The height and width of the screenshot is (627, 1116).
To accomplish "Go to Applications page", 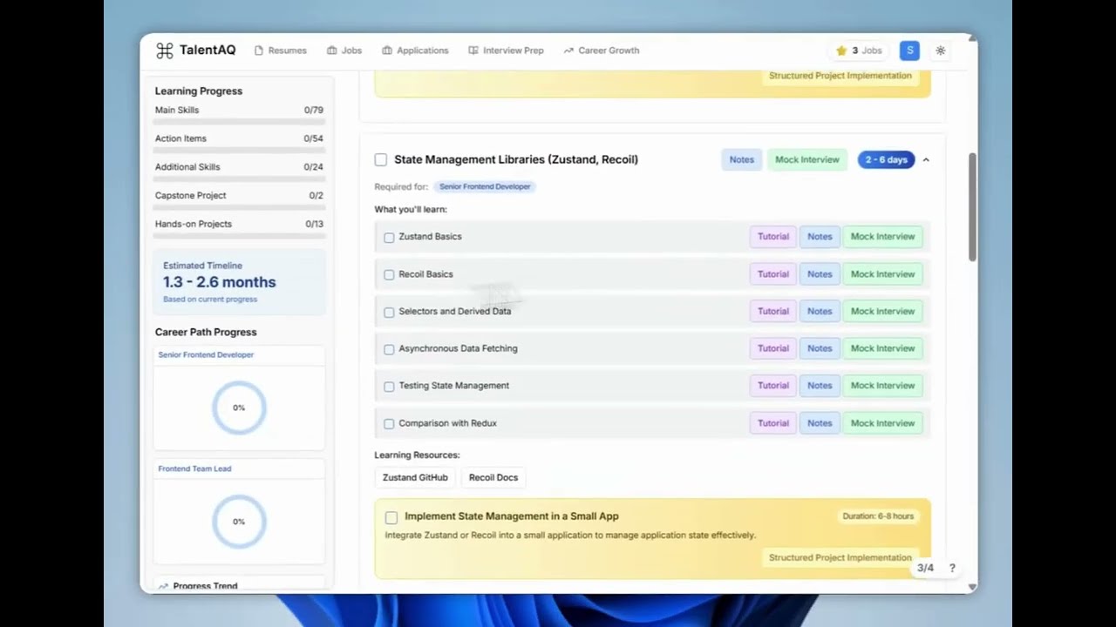I will (415, 51).
